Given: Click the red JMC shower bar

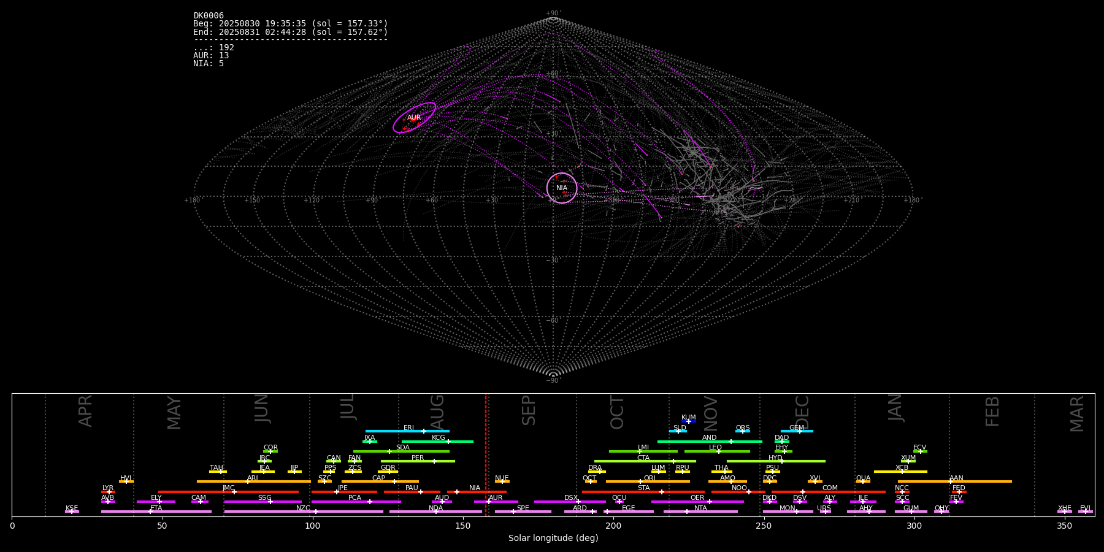Looking at the screenshot, I should [x=229, y=492].
